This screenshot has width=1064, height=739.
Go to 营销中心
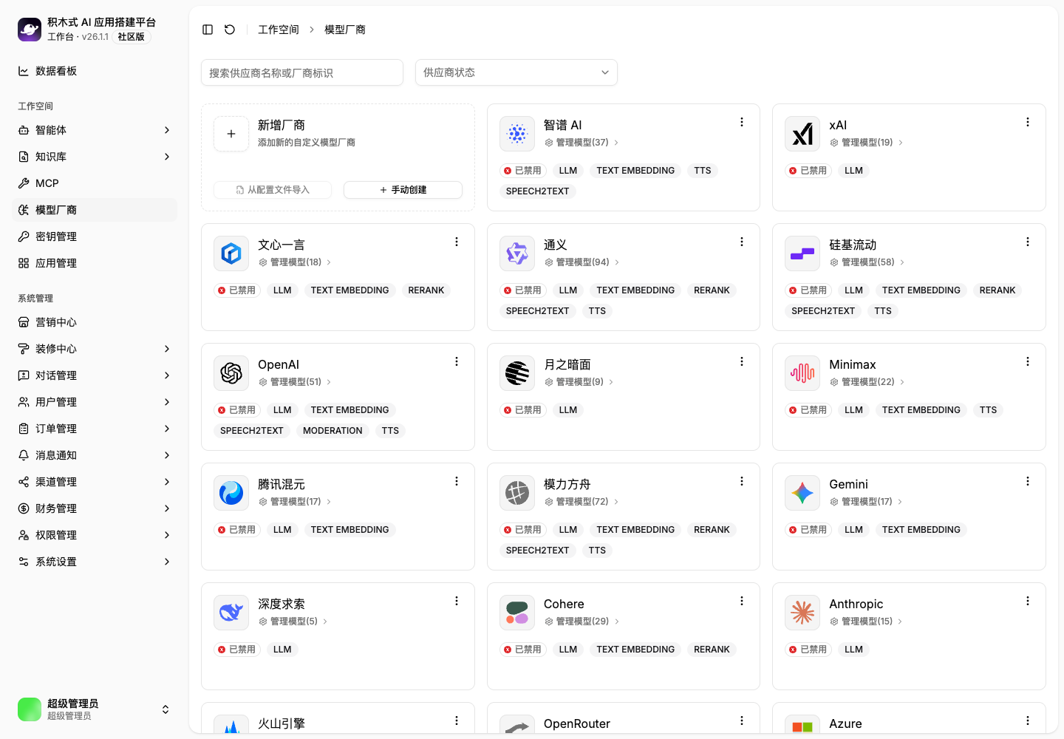95,322
